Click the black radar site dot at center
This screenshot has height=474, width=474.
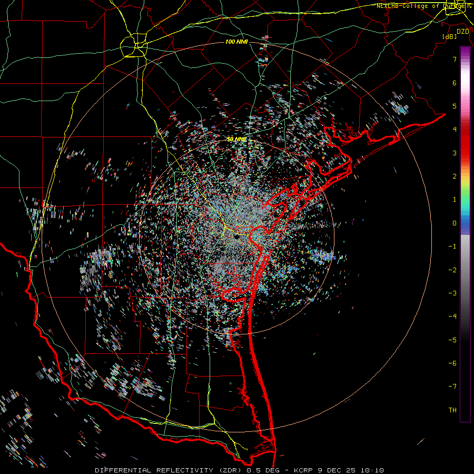point(236,238)
